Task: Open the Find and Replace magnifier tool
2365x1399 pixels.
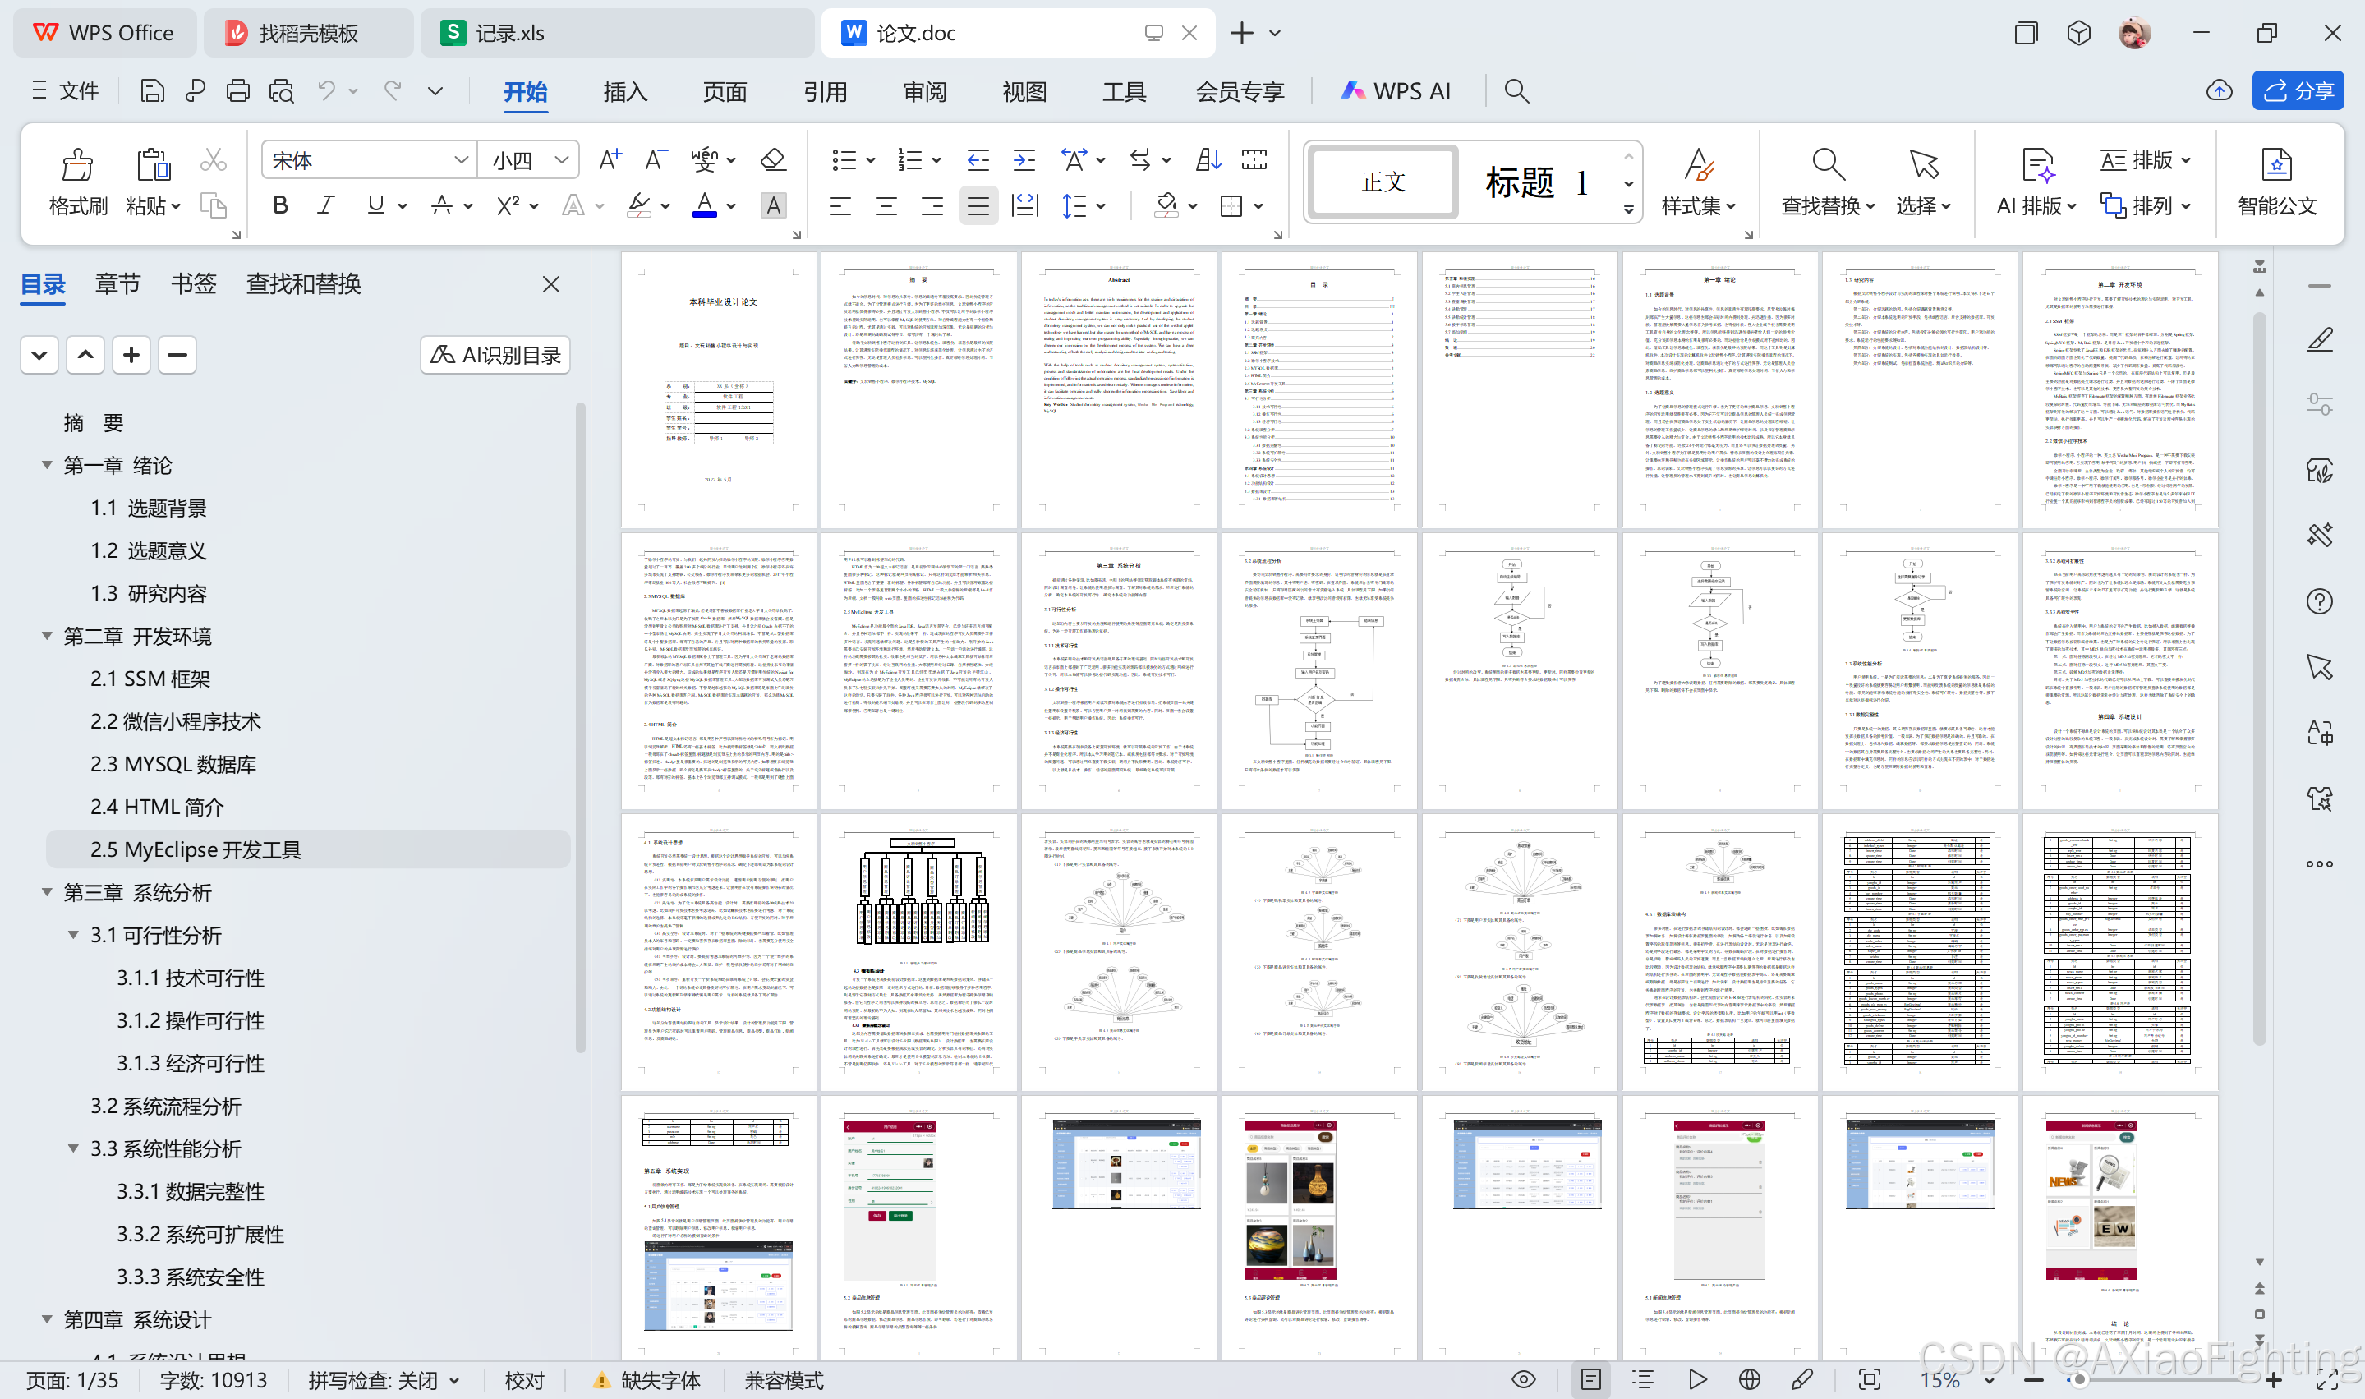Action: (1827, 166)
